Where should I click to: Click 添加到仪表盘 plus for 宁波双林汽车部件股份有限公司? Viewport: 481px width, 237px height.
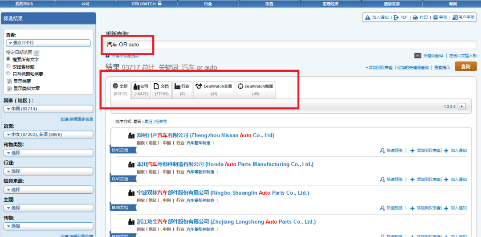[412, 208]
